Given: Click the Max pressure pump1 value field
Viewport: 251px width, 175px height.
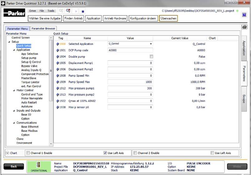Looking at the screenshot, I should tap(130, 88).
